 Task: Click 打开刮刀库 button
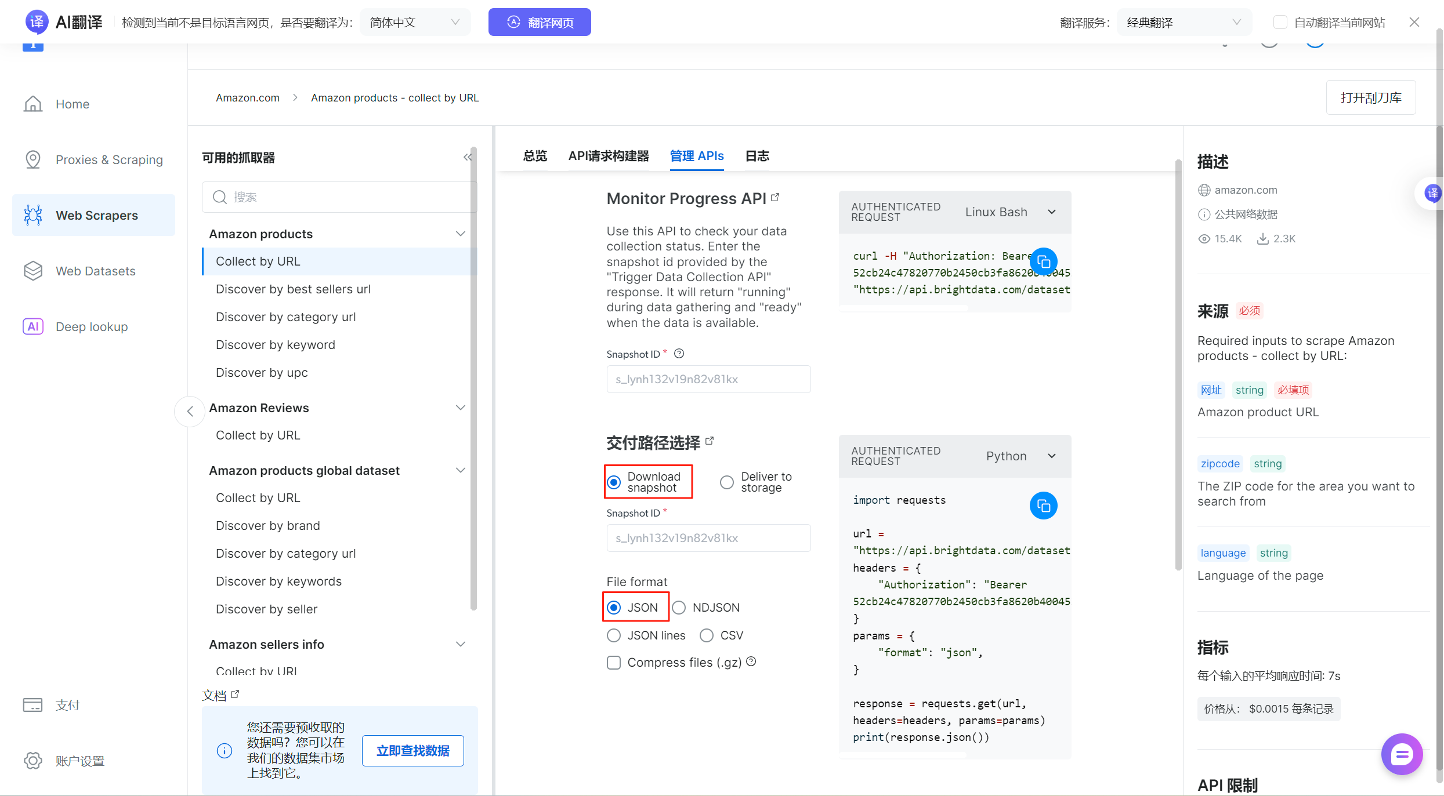(x=1371, y=97)
